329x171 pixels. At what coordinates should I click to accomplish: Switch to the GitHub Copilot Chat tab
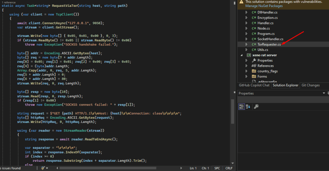coord(254,85)
